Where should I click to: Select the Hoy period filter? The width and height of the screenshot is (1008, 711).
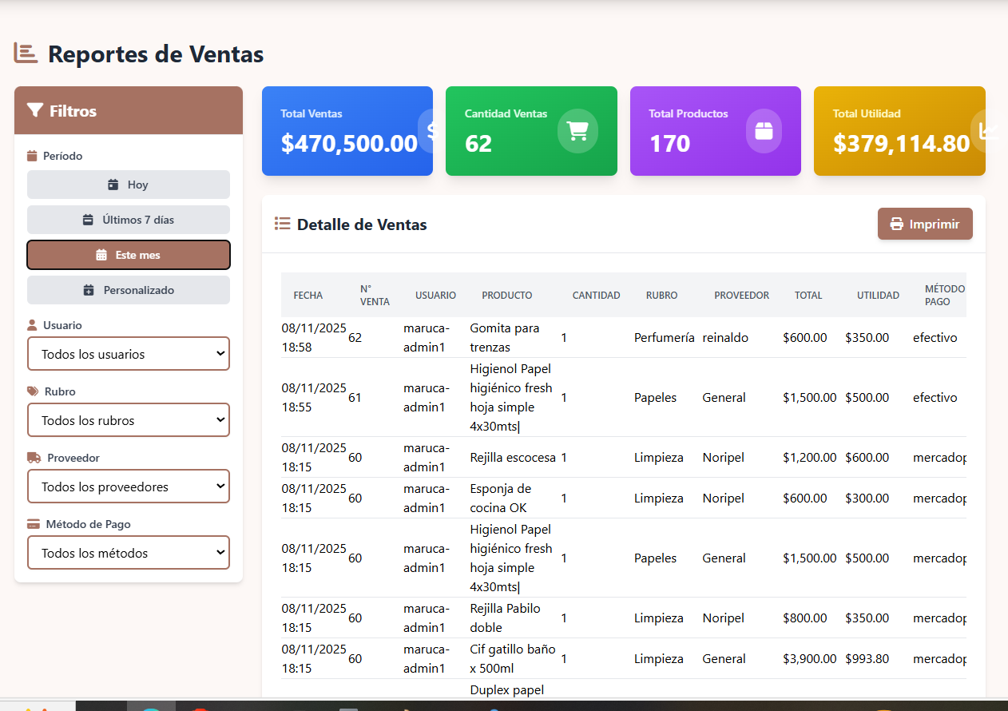coord(129,185)
